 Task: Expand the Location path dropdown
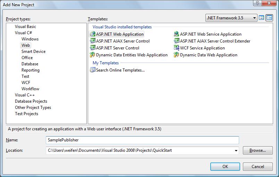point(236,151)
